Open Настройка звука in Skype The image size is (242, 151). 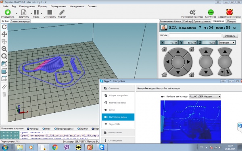118,103
